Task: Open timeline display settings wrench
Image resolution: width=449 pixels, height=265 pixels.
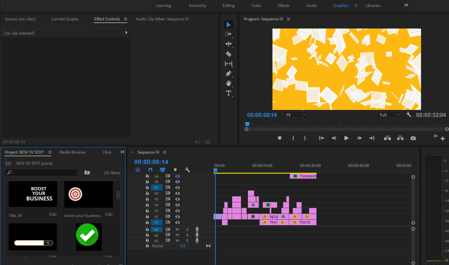Action: 187,170
